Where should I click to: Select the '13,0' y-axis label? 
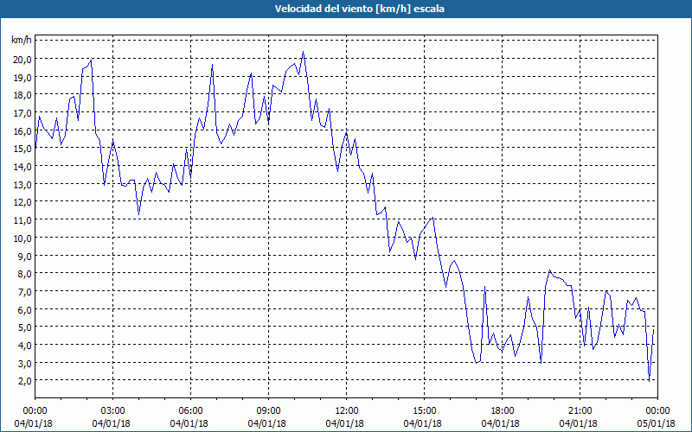click(x=22, y=184)
